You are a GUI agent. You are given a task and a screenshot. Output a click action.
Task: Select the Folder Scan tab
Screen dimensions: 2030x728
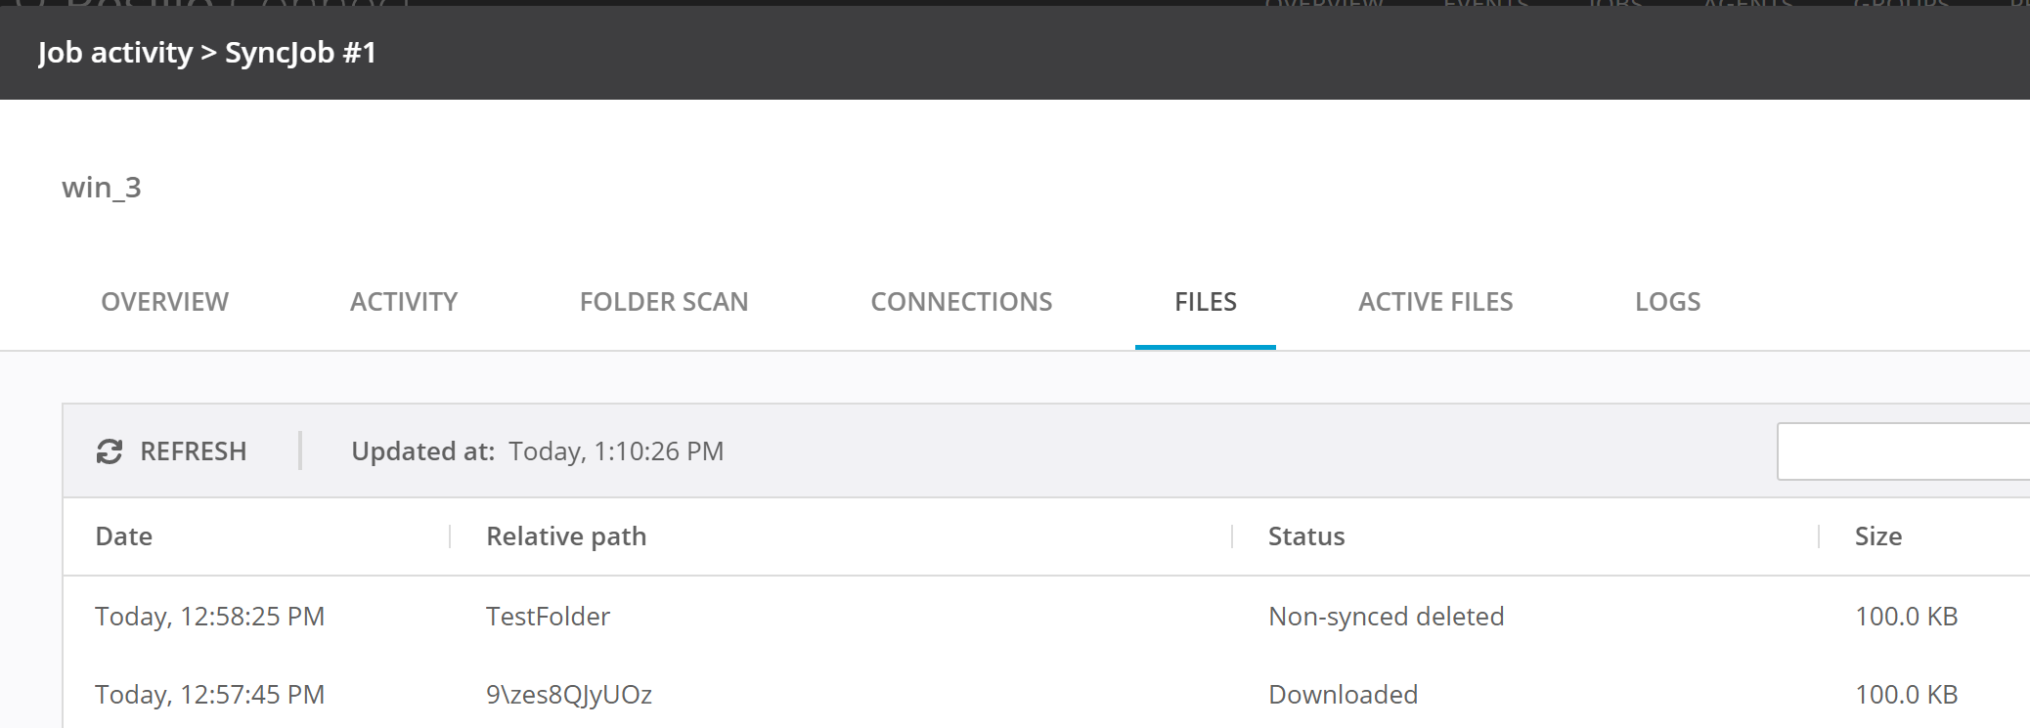pyautogui.click(x=663, y=302)
